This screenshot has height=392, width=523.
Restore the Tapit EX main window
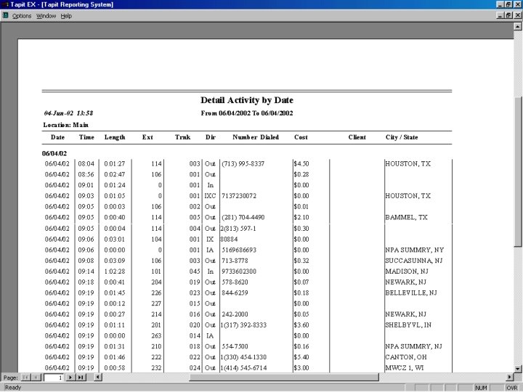pyautogui.click(x=508, y=4)
